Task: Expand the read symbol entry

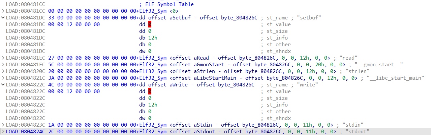Action: (x=3, y=58)
